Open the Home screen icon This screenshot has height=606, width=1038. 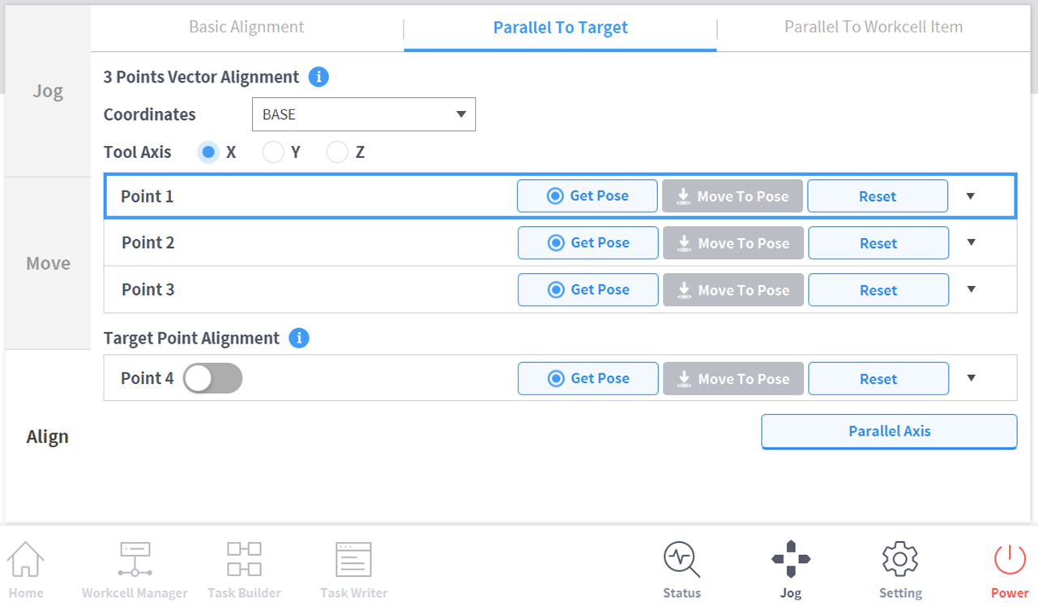point(26,561)
